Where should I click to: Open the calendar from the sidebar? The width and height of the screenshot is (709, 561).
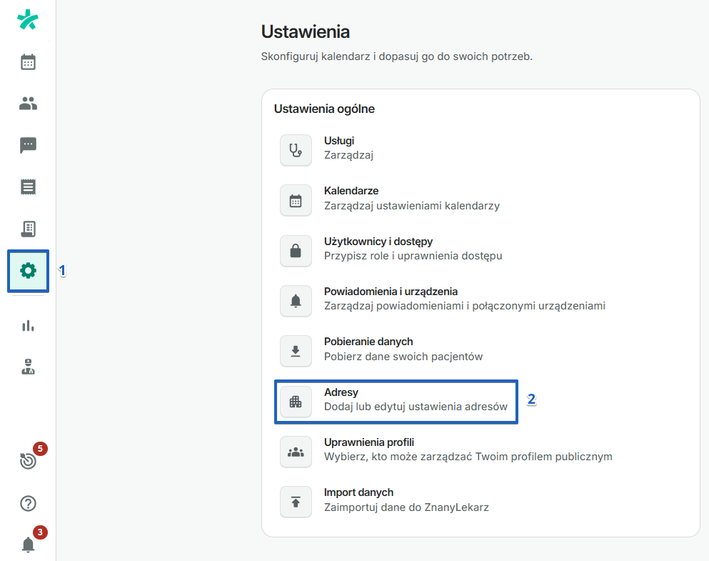coord(28,62)
